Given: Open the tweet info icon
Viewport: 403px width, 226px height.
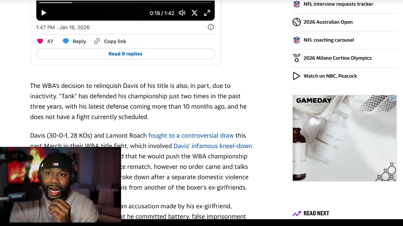Looking at the screenshot, I should coord(211,27).
